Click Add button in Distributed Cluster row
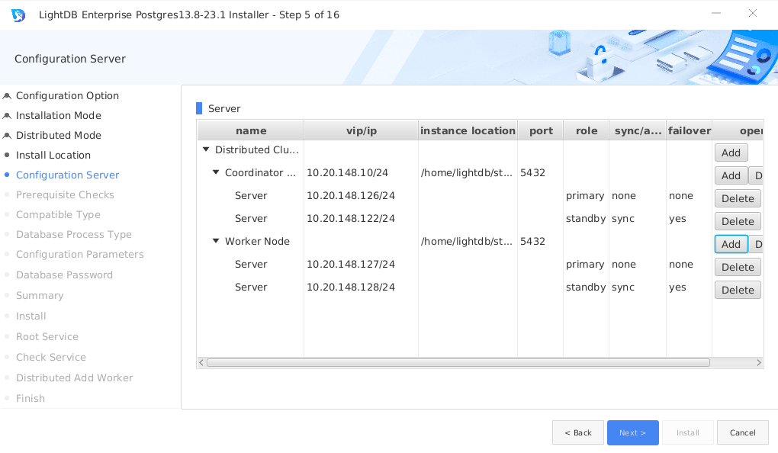 click(x=731, y=153)
